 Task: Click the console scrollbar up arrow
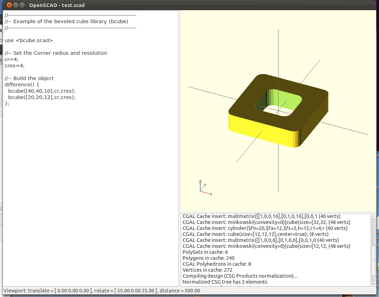point(373,217)
